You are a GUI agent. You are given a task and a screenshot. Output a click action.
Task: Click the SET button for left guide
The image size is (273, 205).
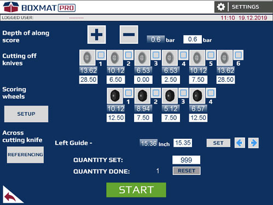tap(218, 143)
